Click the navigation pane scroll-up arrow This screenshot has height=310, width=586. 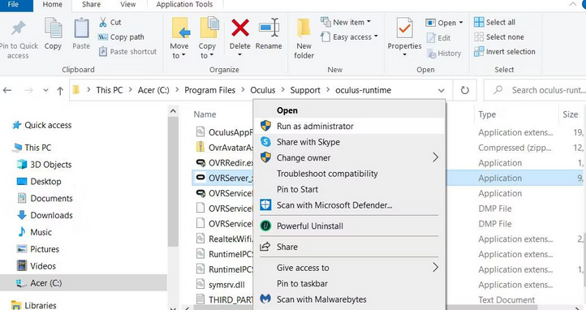[173, 111]
